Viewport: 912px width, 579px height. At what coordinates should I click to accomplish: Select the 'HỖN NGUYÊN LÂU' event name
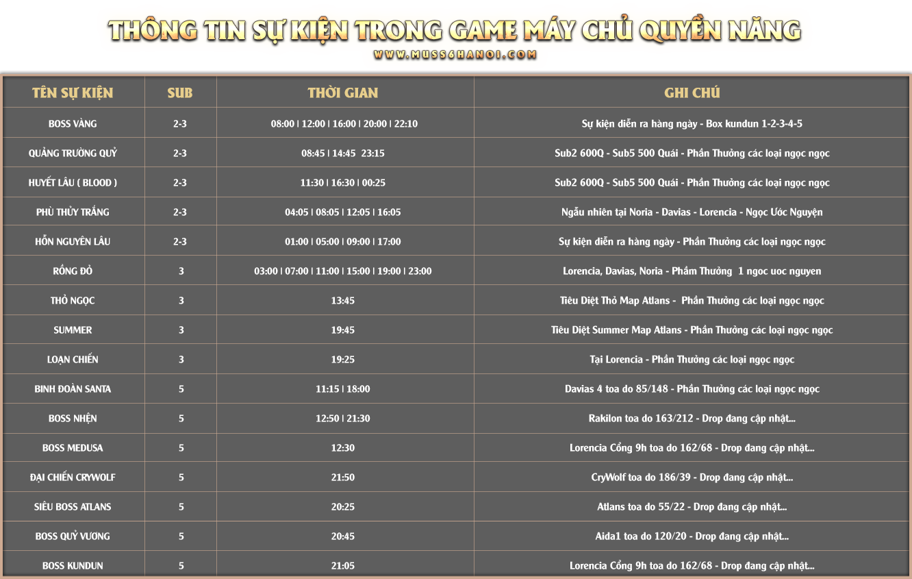pyautogui.click(x=73, y=242)
